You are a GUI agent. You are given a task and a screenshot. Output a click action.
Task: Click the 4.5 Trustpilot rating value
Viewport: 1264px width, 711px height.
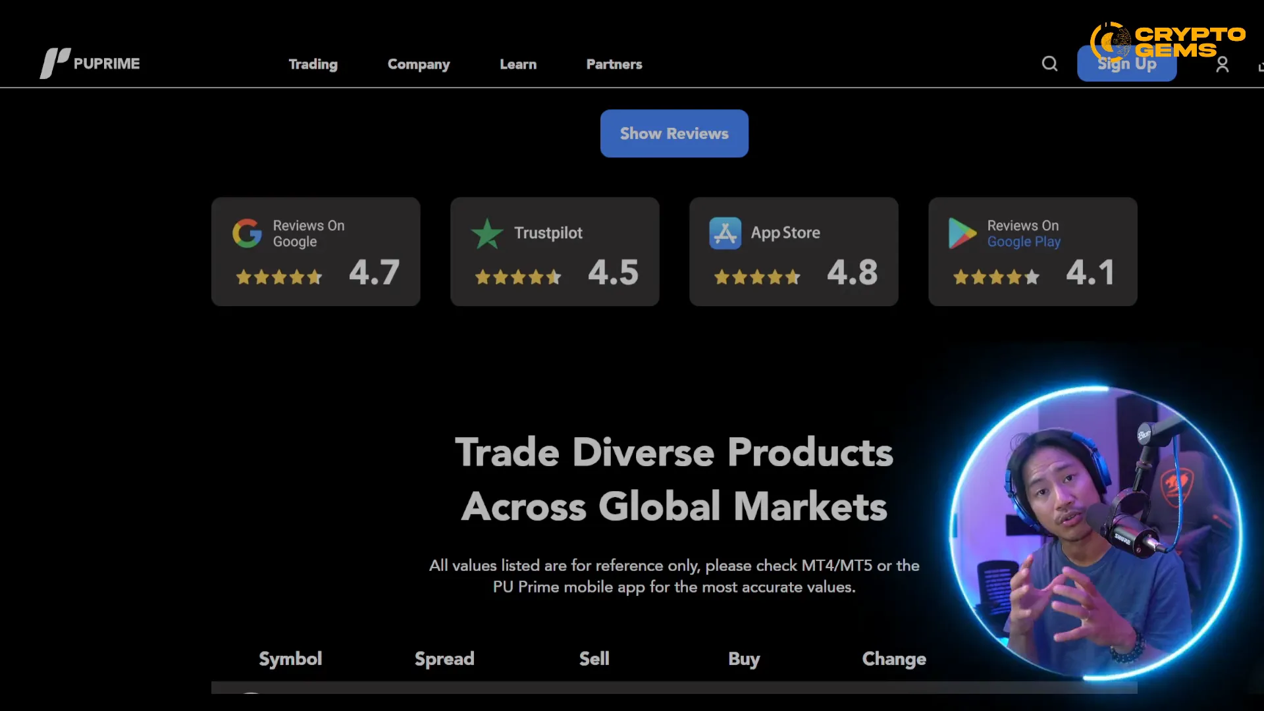tap(613, 272)
